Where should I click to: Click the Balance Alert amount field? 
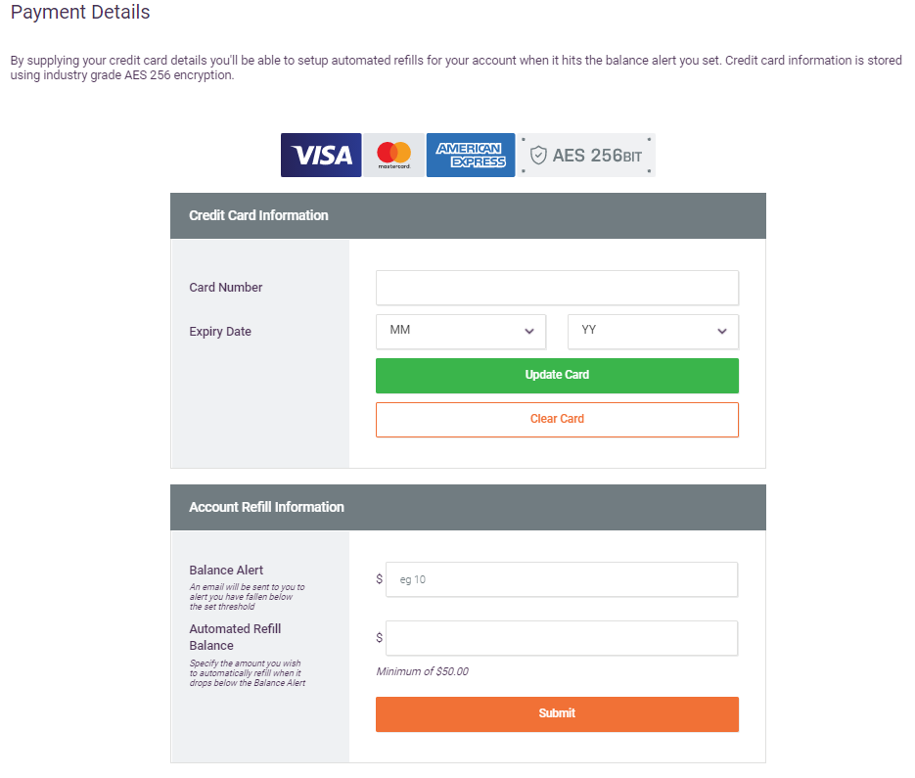pos(562,579)
